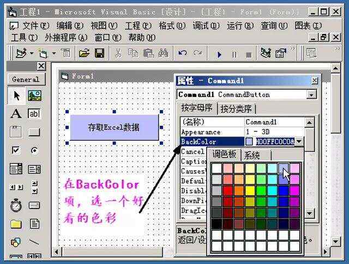Open the 工具(T) menu
The image size is (349, 264).
click(24, 38)
